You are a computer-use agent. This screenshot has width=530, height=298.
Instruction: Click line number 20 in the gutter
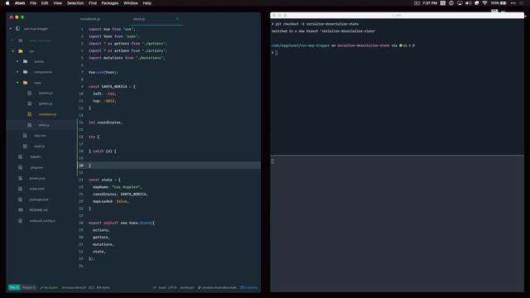pos(81,166)
